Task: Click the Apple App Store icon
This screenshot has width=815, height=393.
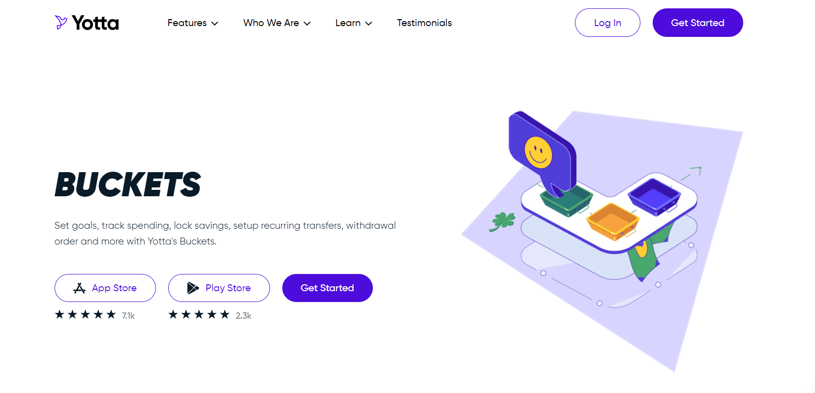Action: pos(79,288)
